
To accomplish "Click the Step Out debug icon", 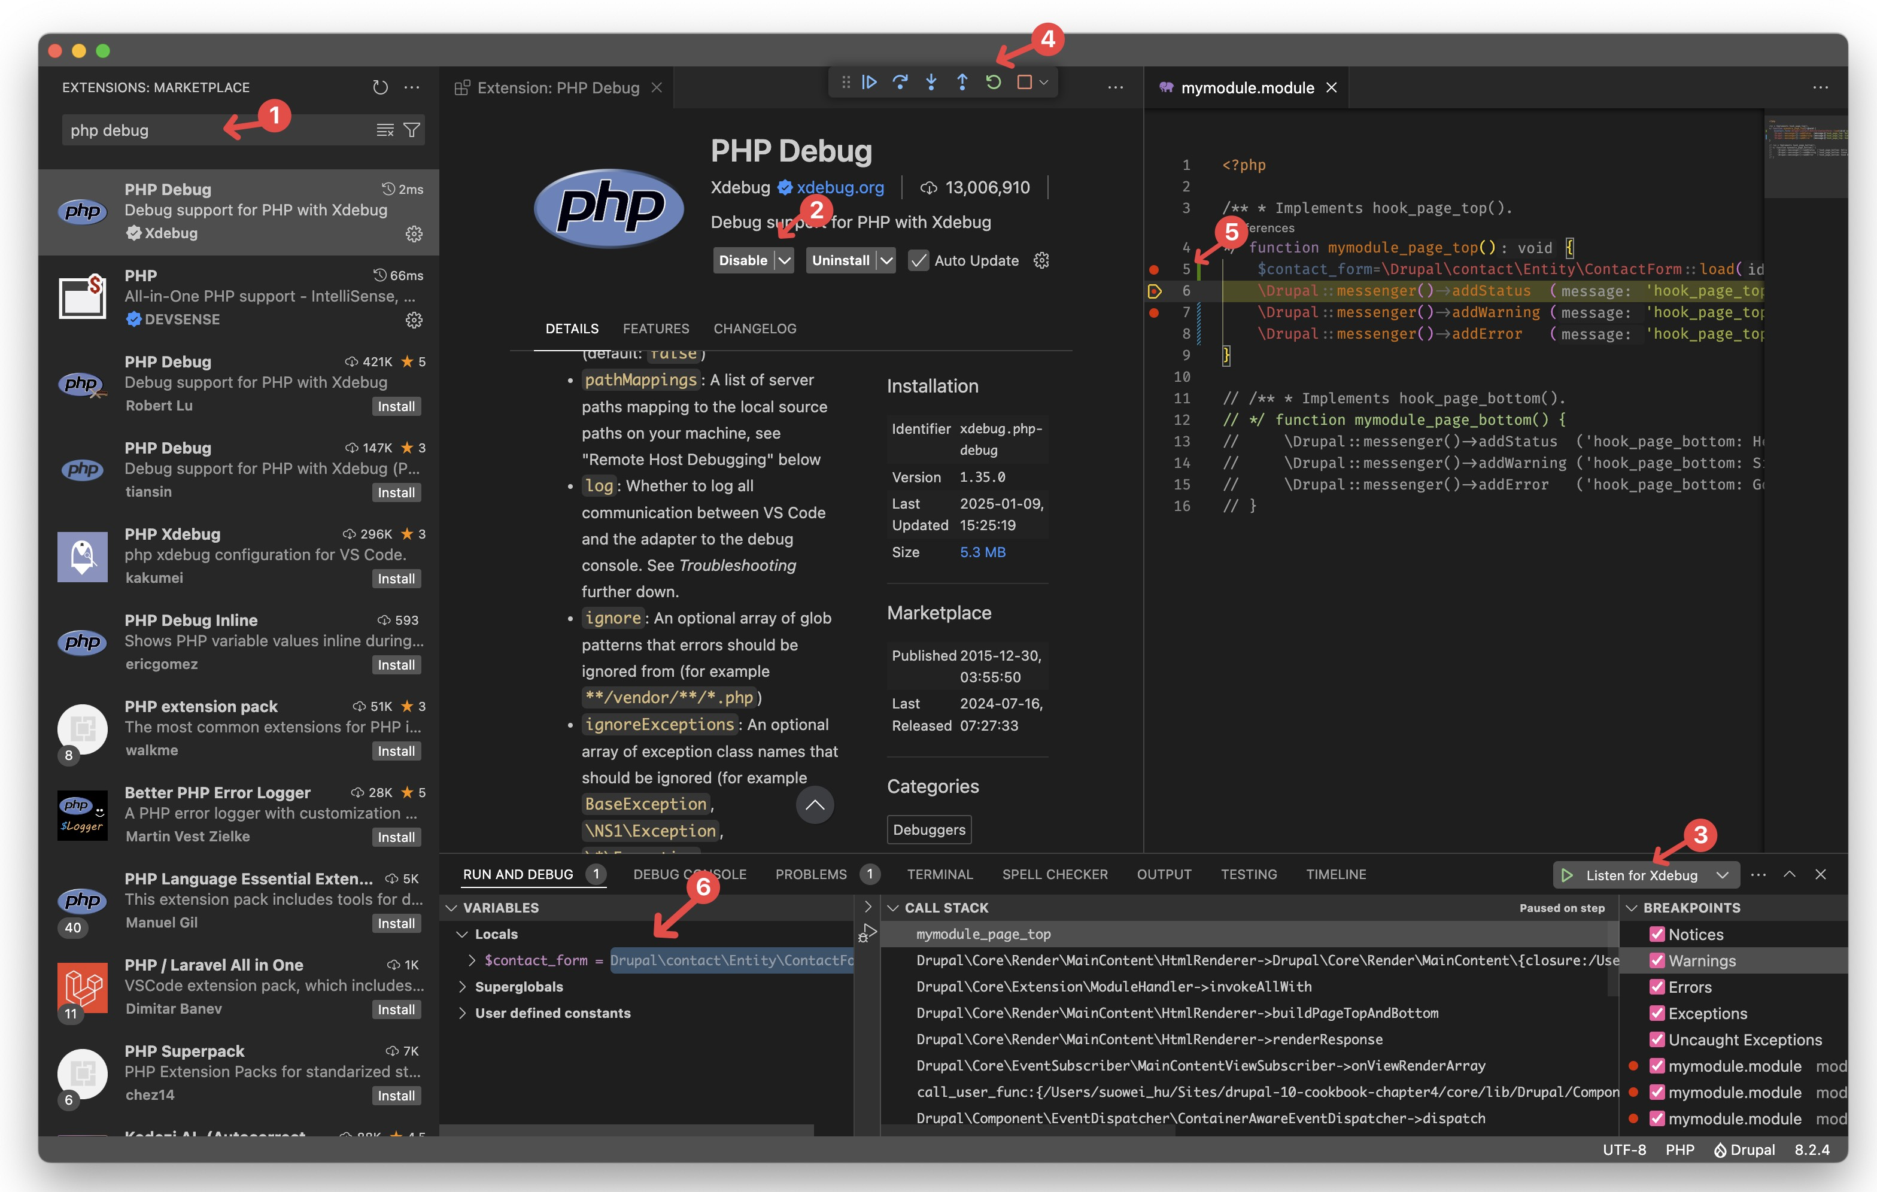I will click(962, 82).
